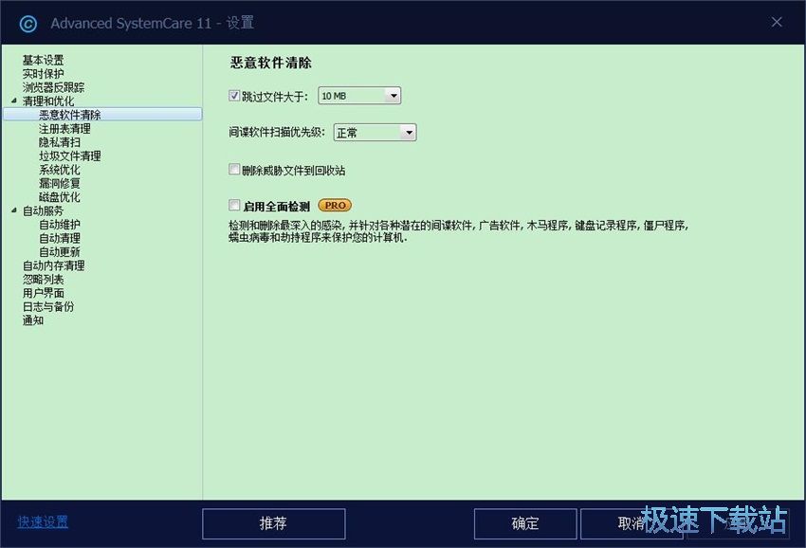The height and width of the screenshot is (548, 806).
Task: Collapse the 自动服务 tree node
Action: [14, 210]
